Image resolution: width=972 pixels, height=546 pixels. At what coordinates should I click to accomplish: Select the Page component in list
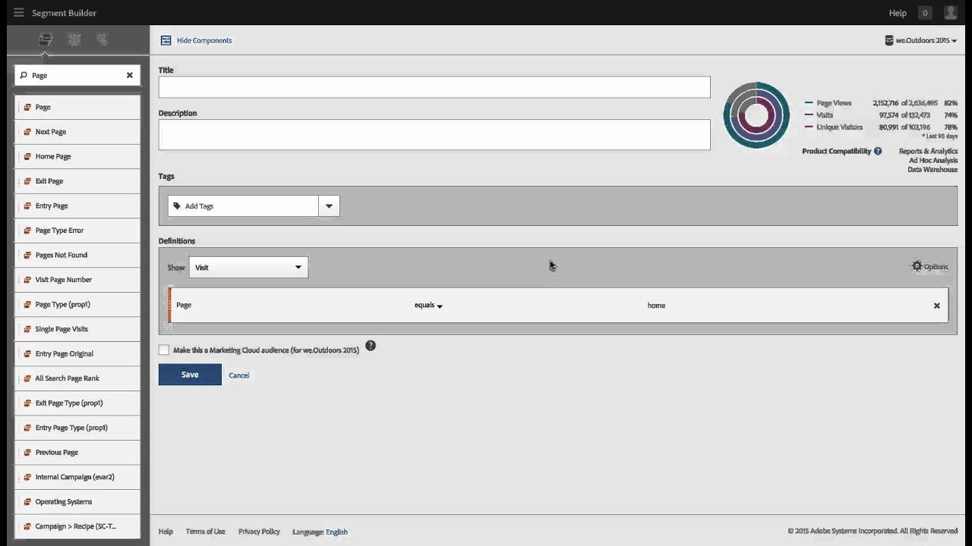click(x=77, y=107)
